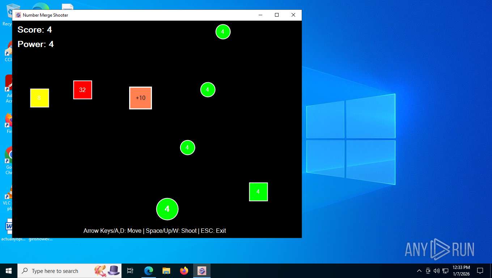492x278 pixels.
Task: Show hidden system tray icons
Action: tap(419, 271)
